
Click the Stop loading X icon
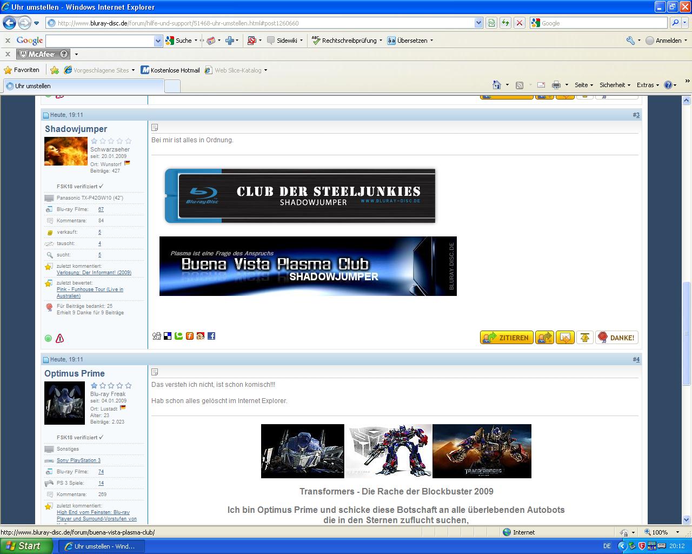tap(520, 23)
